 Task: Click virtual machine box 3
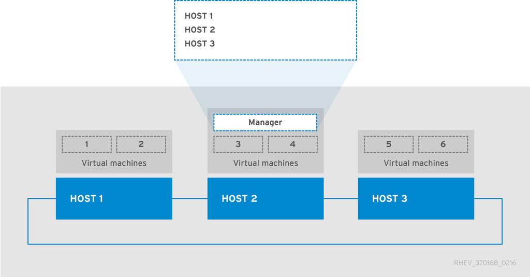[238, 144]
